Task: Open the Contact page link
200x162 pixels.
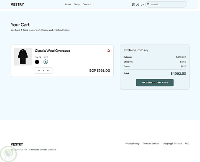Action: pos(86,4)
